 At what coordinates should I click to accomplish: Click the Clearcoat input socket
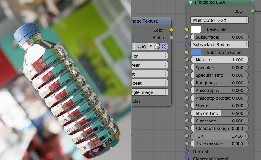pyautogui.click(x=187, y=121)
